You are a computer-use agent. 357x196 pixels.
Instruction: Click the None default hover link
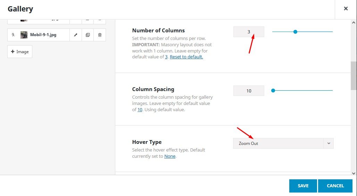pos(170,156)
